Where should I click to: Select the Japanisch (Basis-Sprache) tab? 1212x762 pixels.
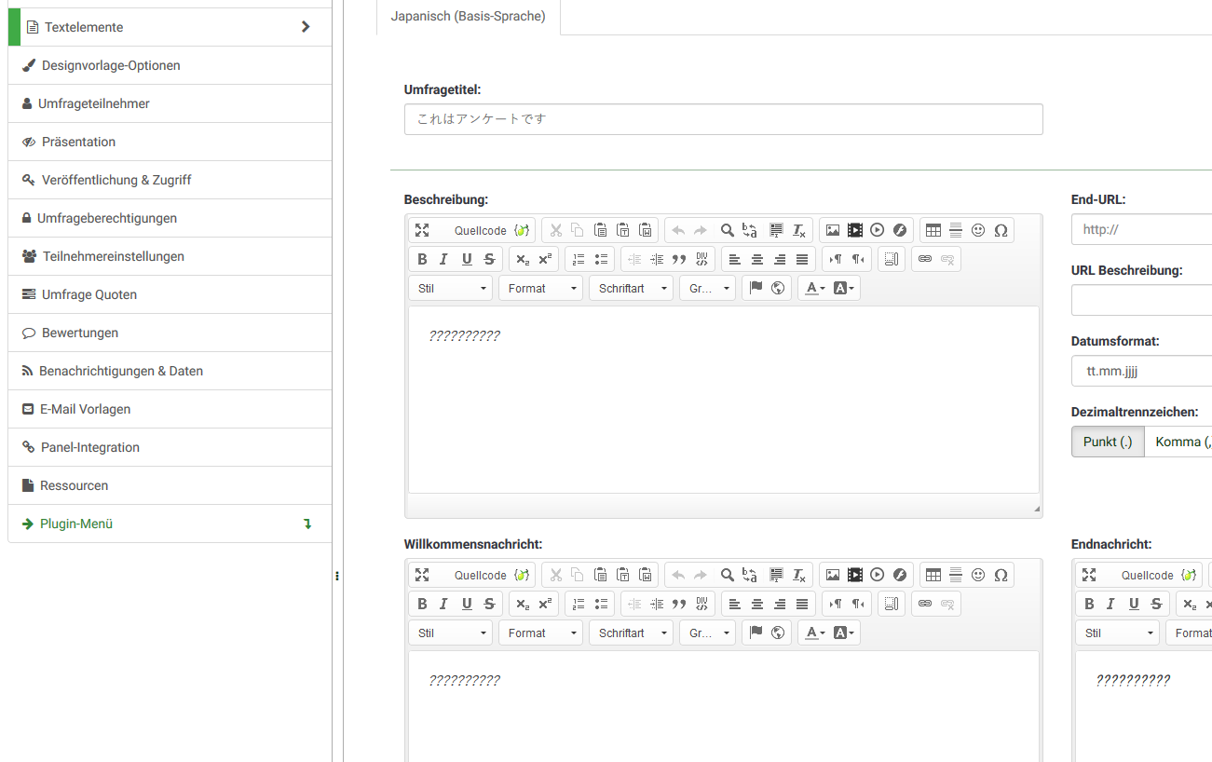(x=469, y=17)
